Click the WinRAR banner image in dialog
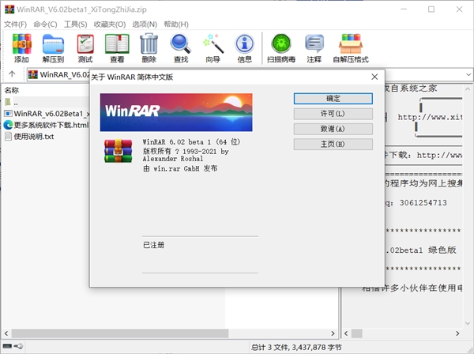This screenshot has height=354, width=474. (x=176, y=112)
